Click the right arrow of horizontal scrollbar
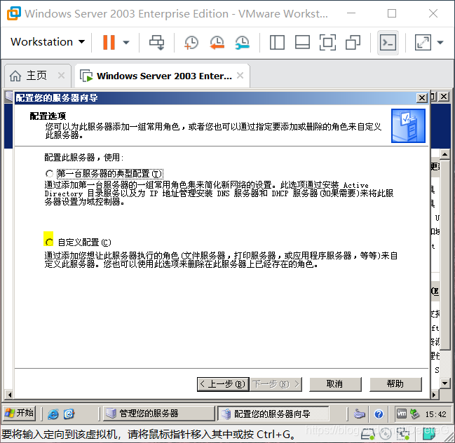This screenshot has height=443, width=455. click(434, 395)
